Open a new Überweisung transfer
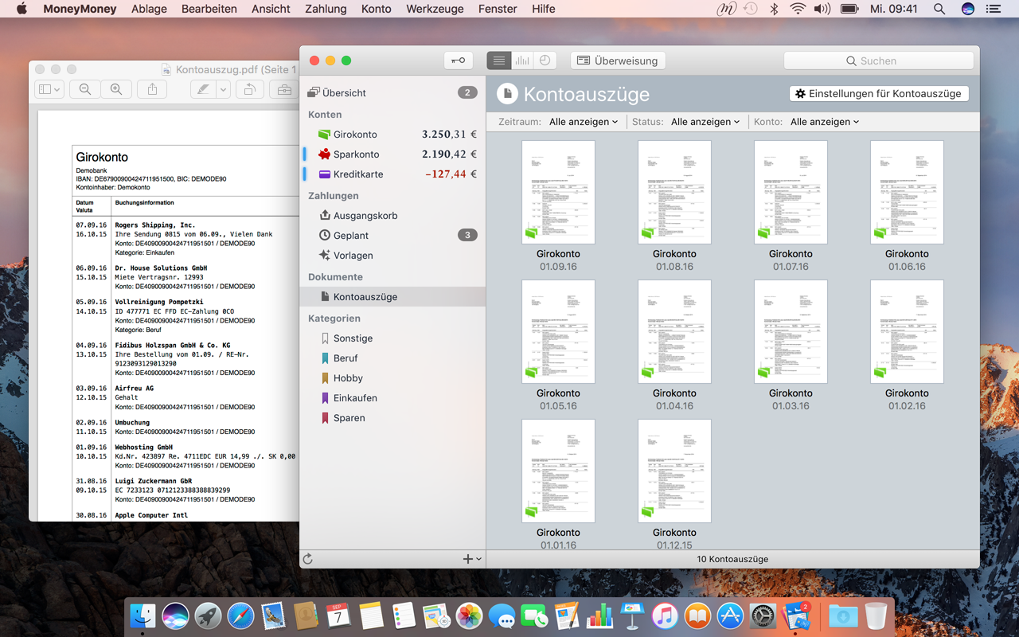The width and height of the screenshot is (1019, 637). [x=618, y=61]
